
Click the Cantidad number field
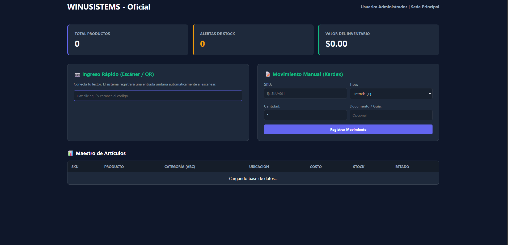(x=305, y=115)
